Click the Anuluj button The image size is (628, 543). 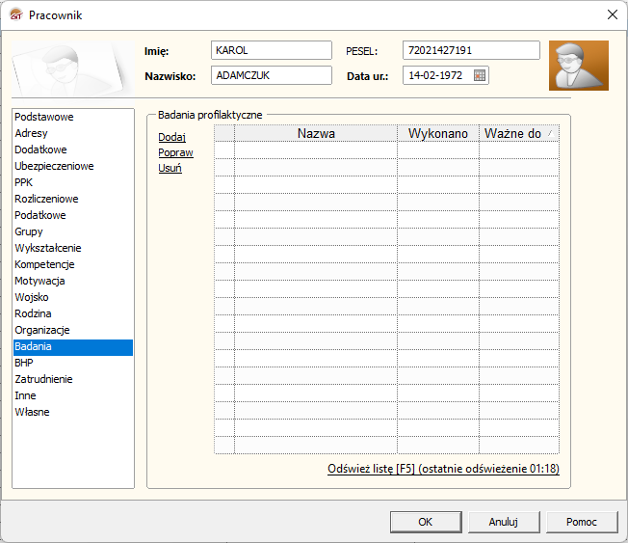click(x=503, y=522)
